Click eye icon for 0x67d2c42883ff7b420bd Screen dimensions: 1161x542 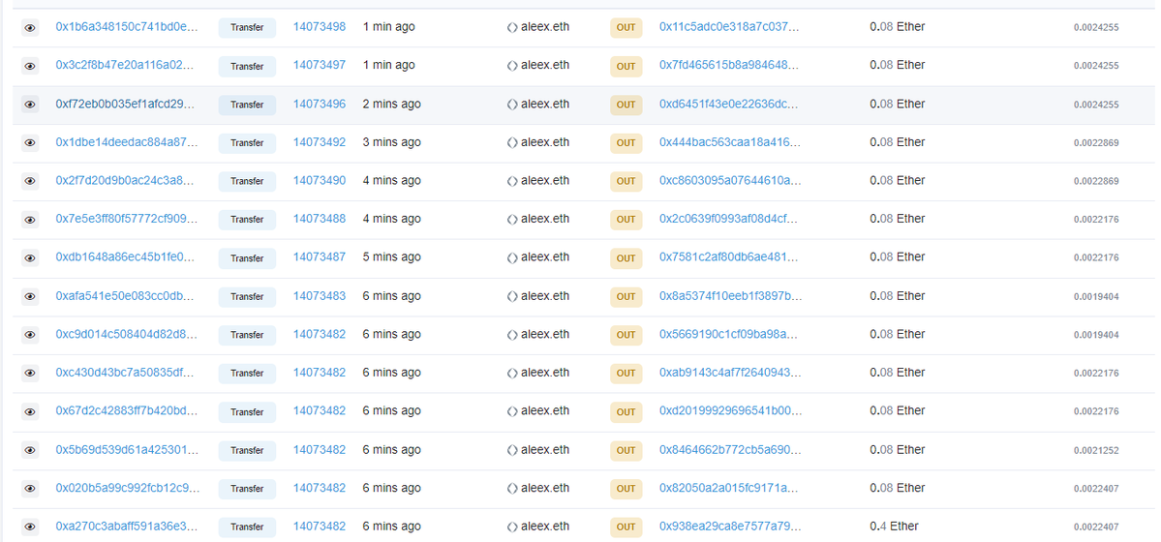pos(30,411)
